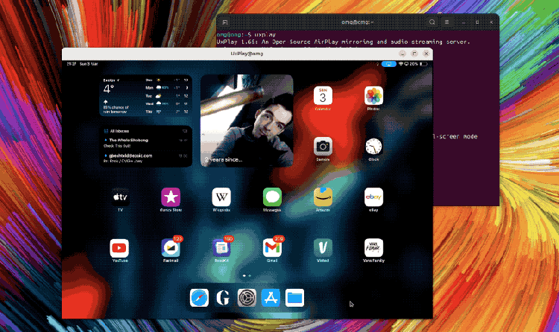Open the Clock app
The height and width of the screenshot is (332, 559).
tap(373, 147)
